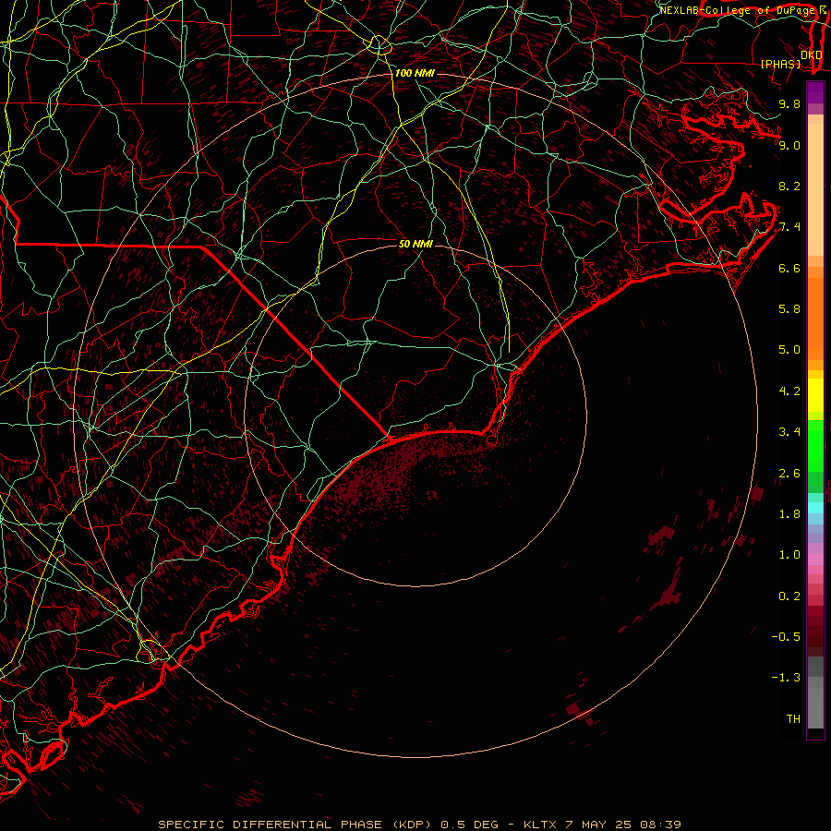This screenshot has width=831, height=831.
Task: Click the 3.4 scale value label
Action: tap(789, 432)
